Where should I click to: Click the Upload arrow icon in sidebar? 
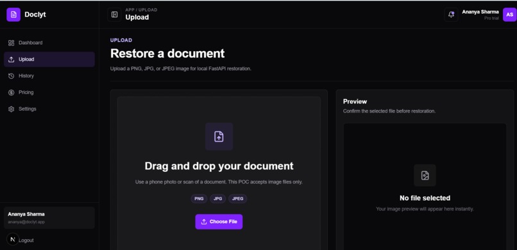(11, 59)
